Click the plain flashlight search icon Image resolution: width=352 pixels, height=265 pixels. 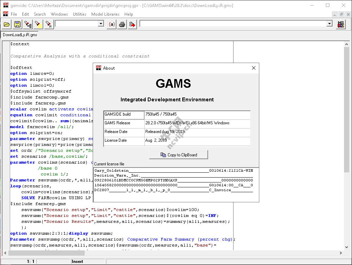click(x=38, y=24)
